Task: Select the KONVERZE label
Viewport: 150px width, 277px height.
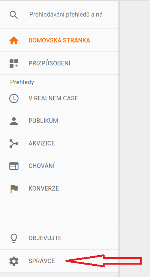Action: [x=44, y=189]
